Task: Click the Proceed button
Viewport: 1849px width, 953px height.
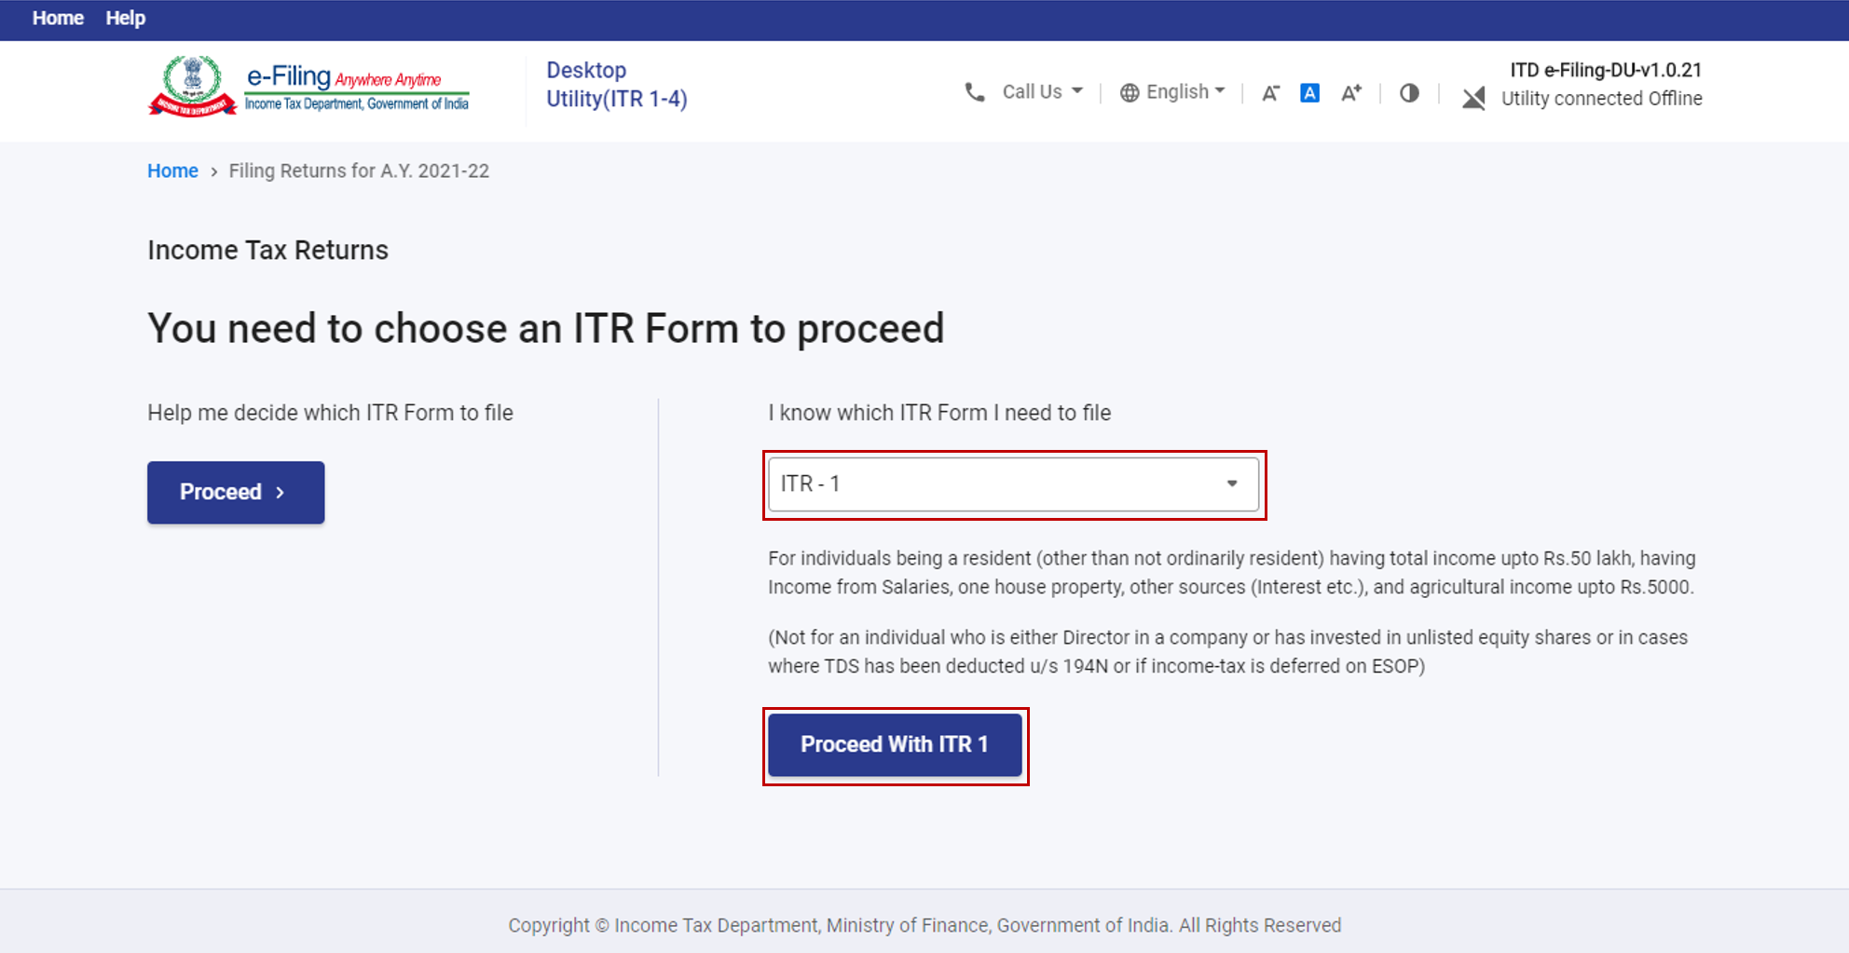Action: (x=236, y=492)
